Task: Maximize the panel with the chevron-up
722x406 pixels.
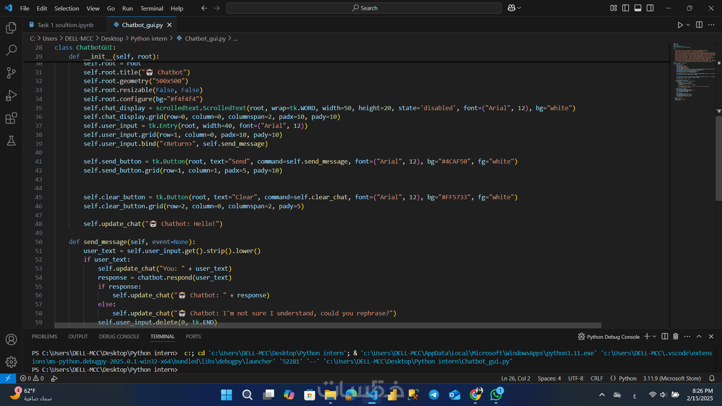Action: click(x=699, y=336)
